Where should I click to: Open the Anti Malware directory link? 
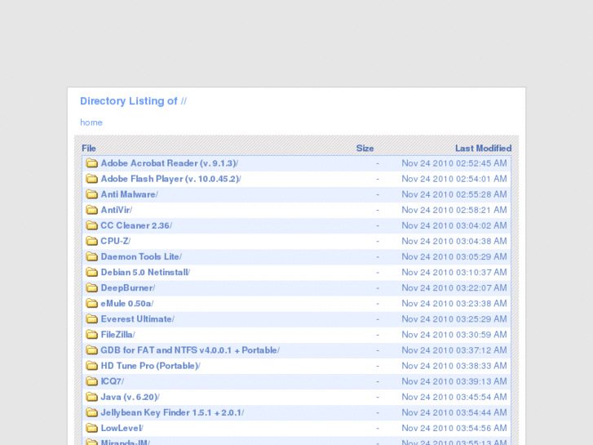tap(130, 194)
